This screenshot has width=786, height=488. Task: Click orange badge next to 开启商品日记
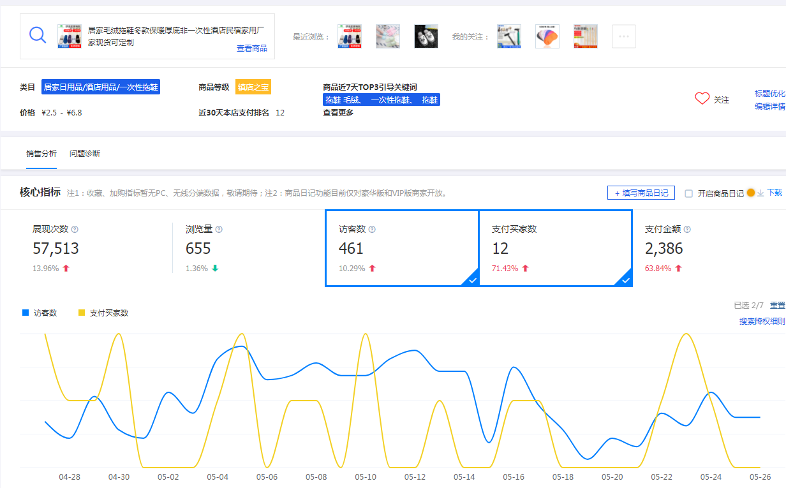point(750,193)
